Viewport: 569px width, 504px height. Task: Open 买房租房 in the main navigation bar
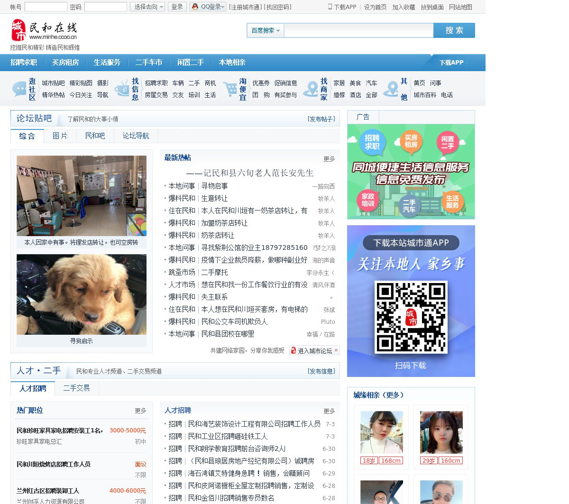click(x=65, y=63)
